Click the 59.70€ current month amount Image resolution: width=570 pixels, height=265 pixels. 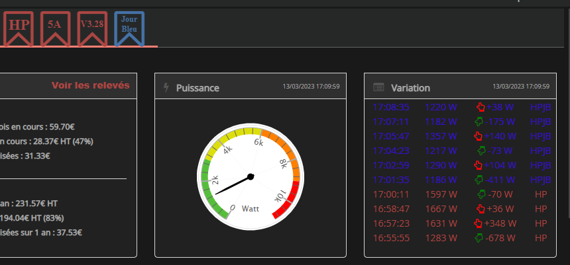[x=62, y=127]
